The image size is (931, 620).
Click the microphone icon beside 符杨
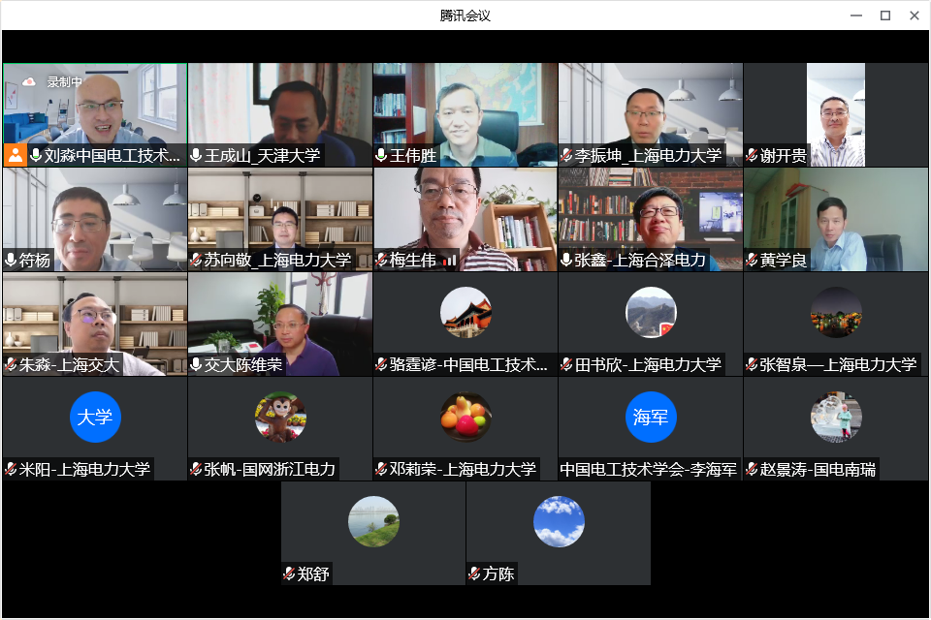tap(11, 261)
